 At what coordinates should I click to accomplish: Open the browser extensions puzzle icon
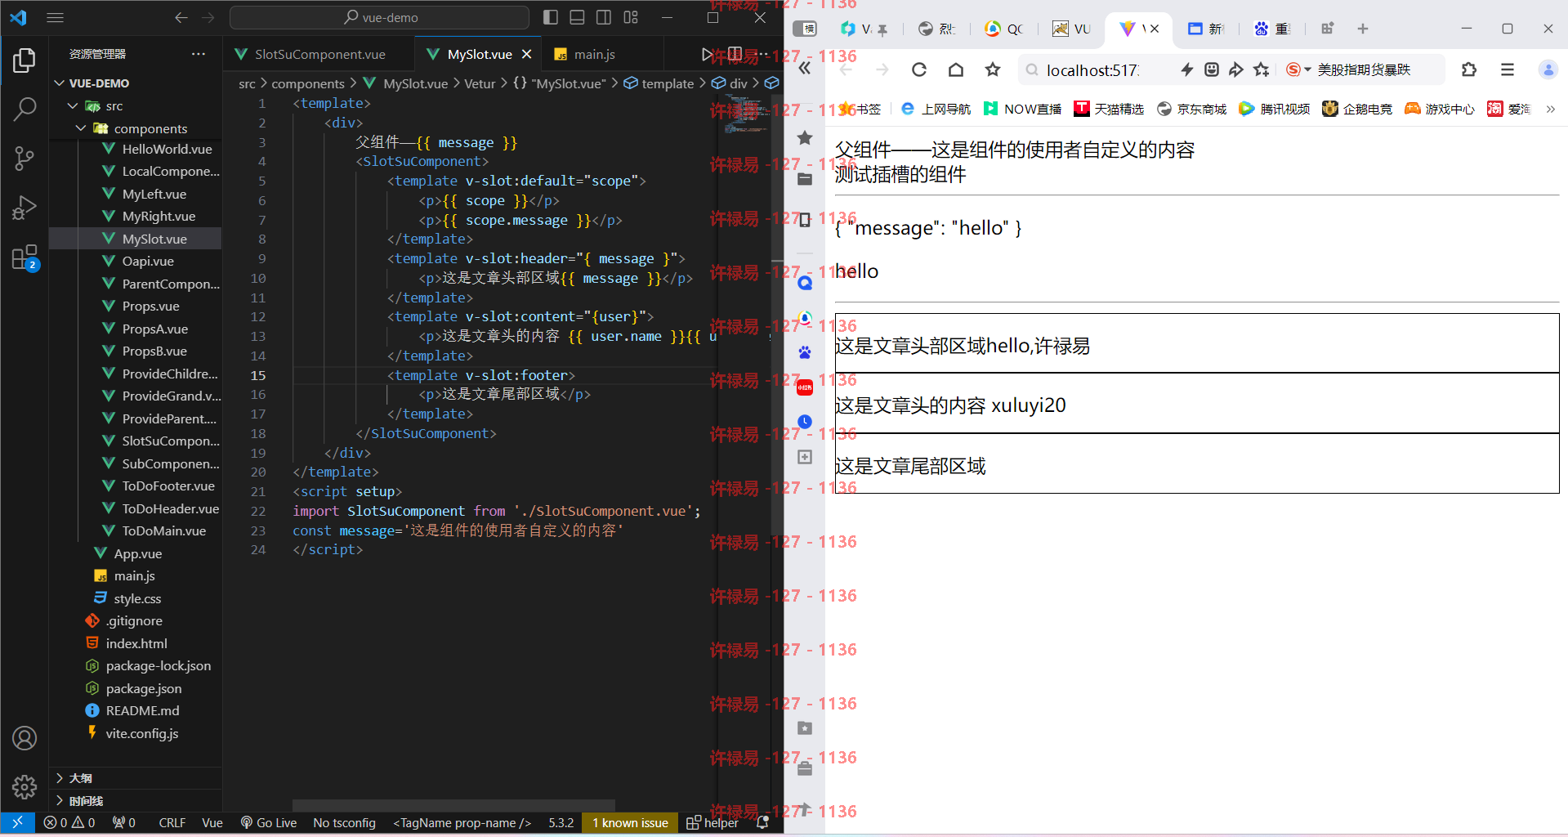coord(1469,70)
